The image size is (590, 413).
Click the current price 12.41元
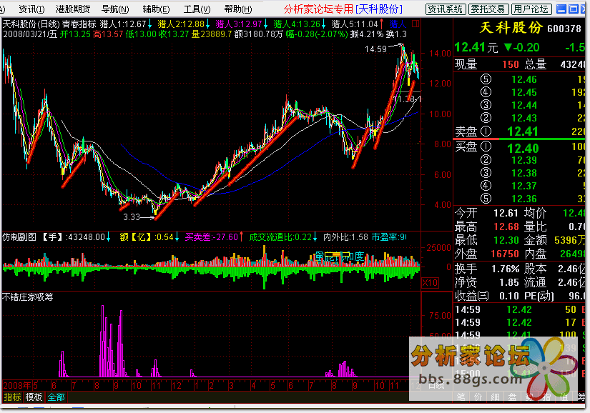pyautogui.click(x=476, y=47)
